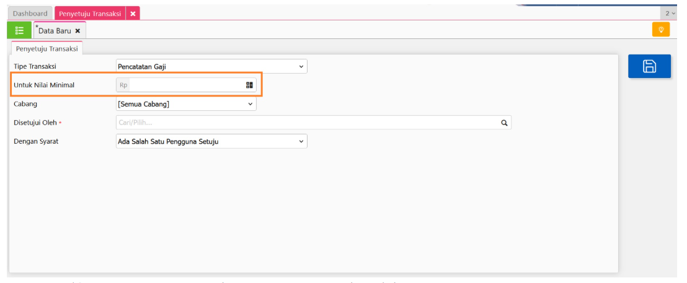Close the Penyetuju Transaksi top tab
The width and height of the screenshot is (687, 283).
pos(133,13)
